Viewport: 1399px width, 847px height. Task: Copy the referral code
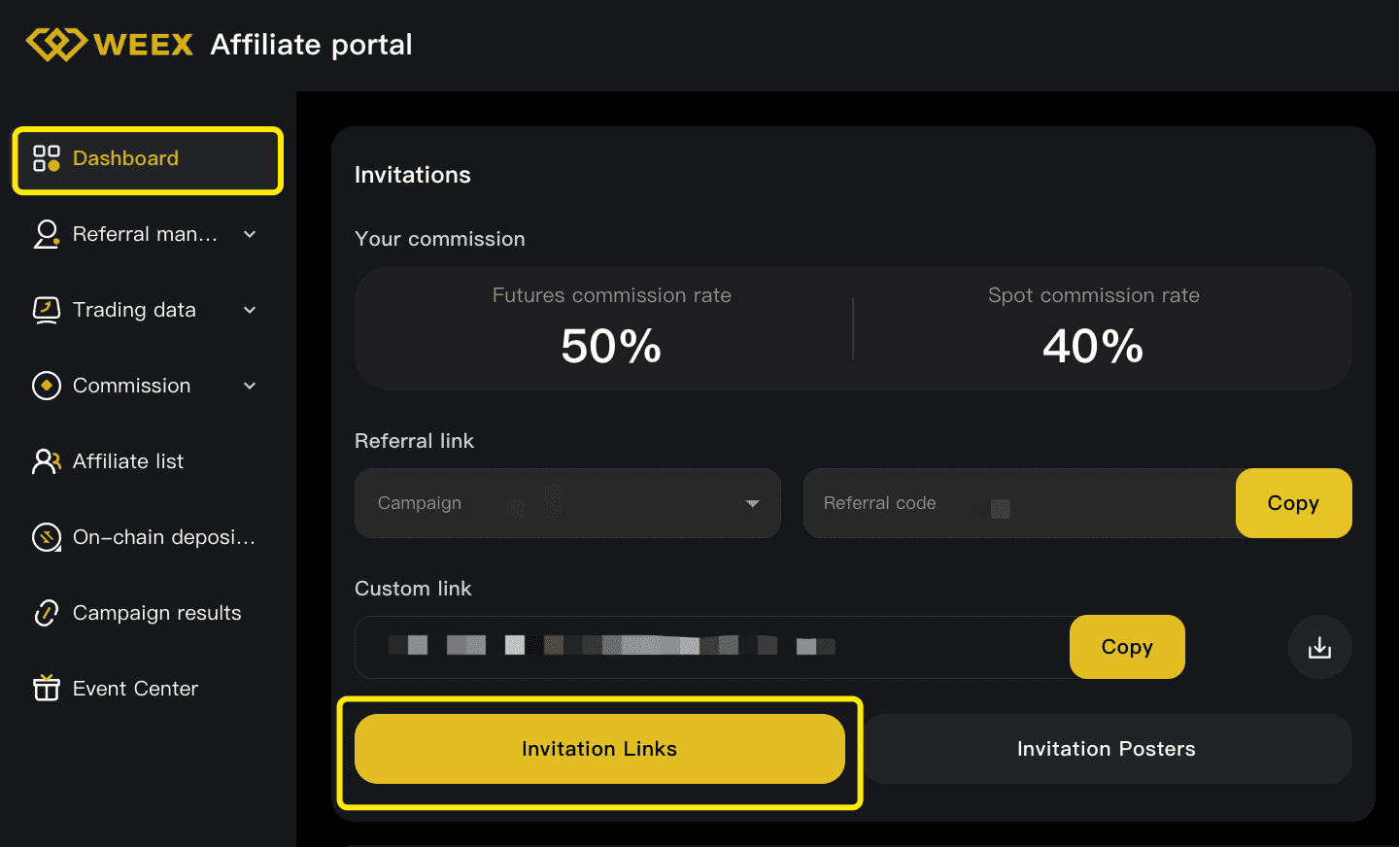click(x=1293, y=503)
